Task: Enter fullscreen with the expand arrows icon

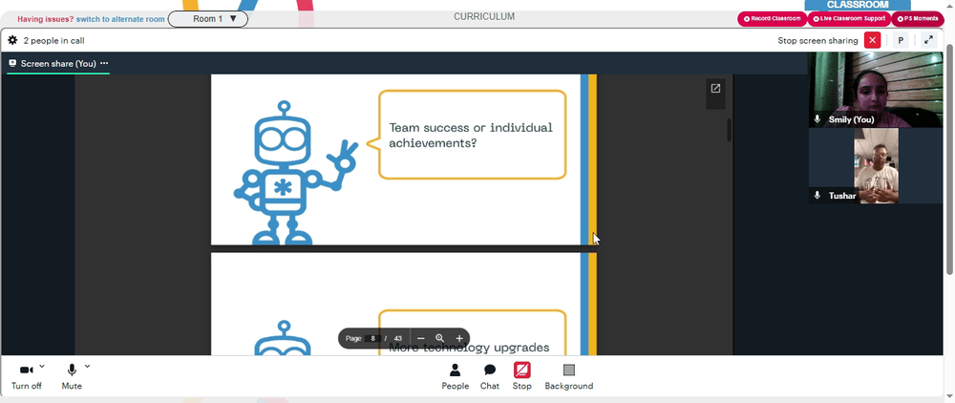Action: 928,41
